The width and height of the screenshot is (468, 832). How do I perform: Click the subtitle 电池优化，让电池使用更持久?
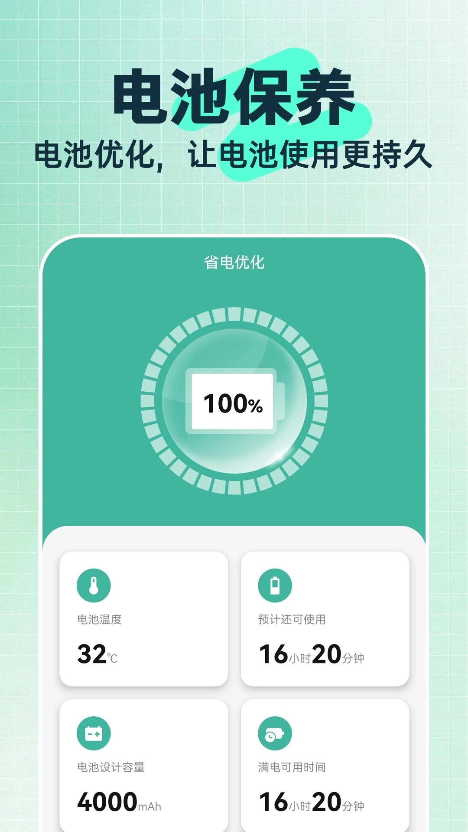point(233,155)
